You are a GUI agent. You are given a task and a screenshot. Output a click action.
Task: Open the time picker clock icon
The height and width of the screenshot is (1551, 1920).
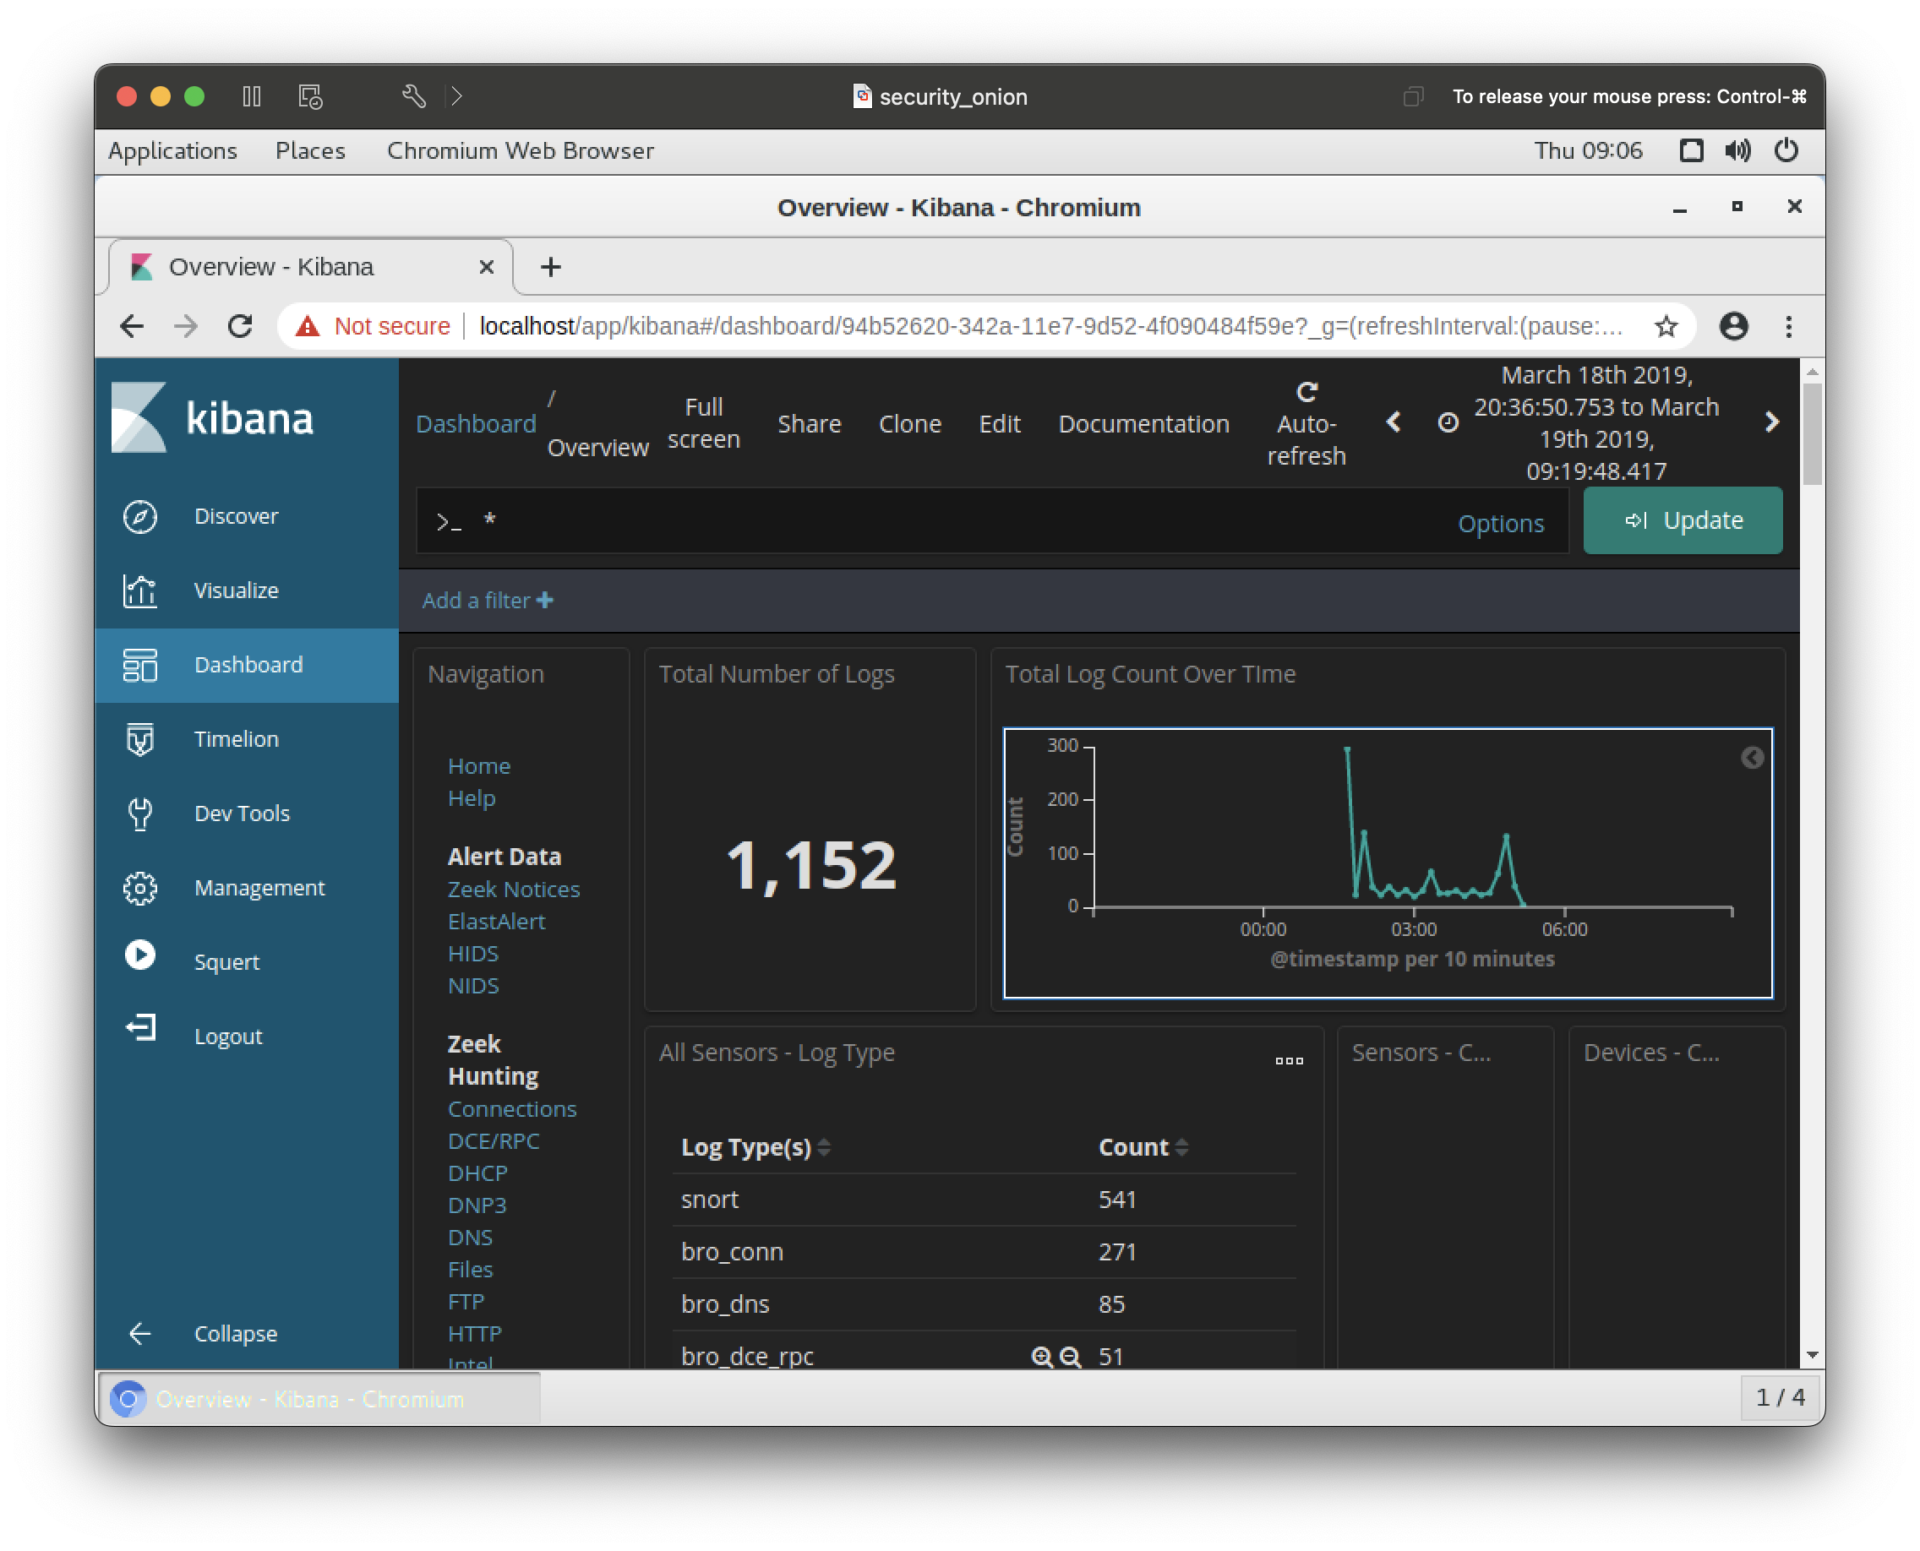(1448, 422)
